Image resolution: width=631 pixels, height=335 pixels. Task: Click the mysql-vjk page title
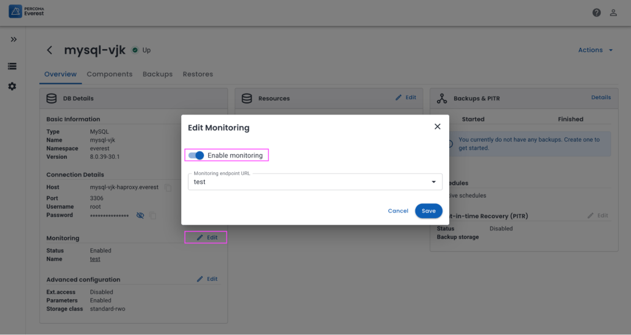point(94,50)
